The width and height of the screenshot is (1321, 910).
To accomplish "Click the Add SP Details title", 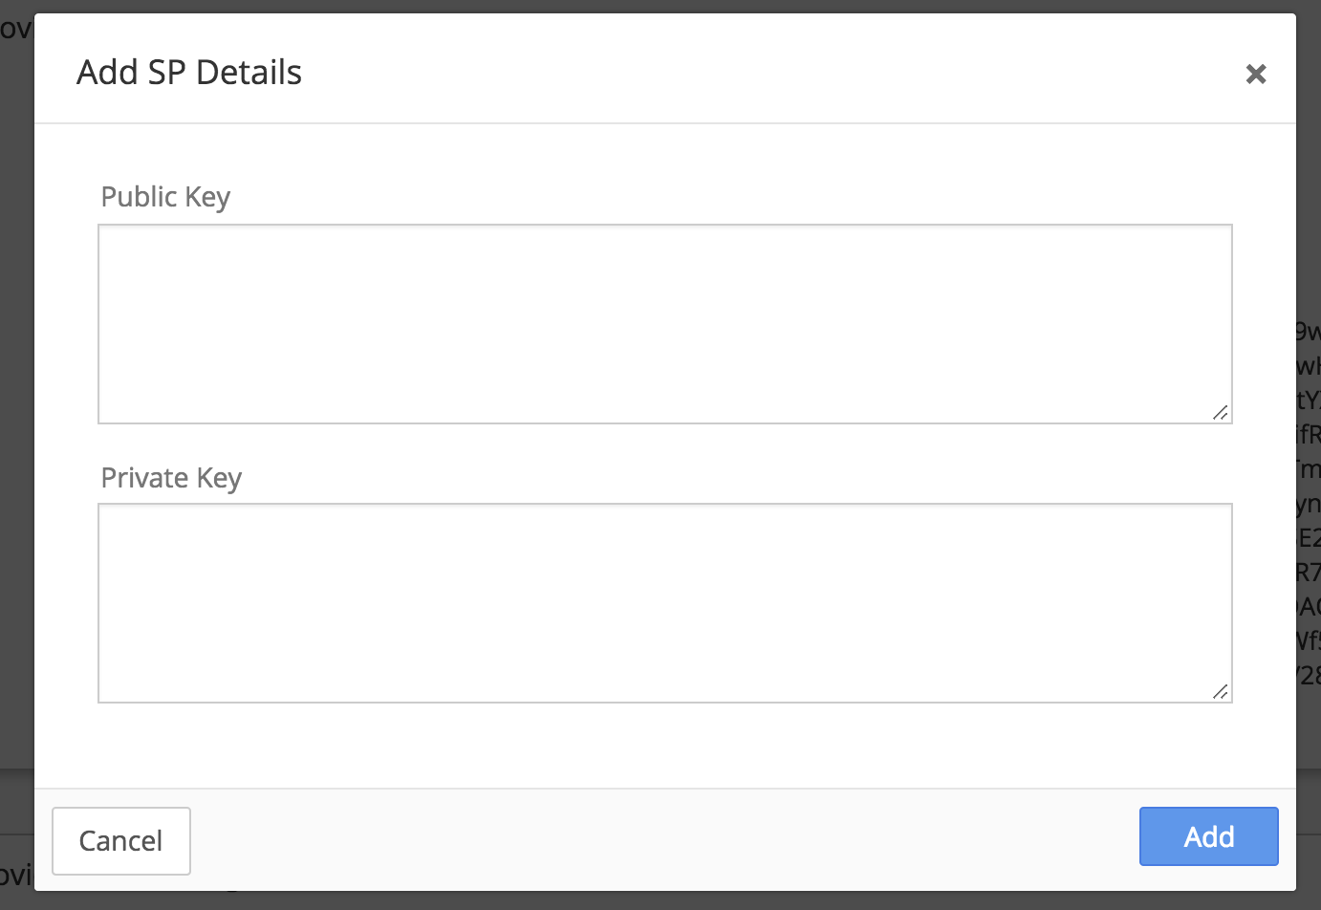I will [x=189, y=73].
